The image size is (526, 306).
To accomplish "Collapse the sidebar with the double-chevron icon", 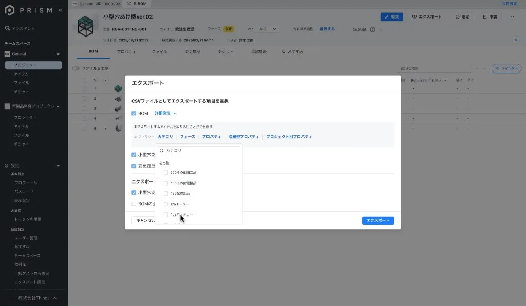I will (x=61, y=10).
